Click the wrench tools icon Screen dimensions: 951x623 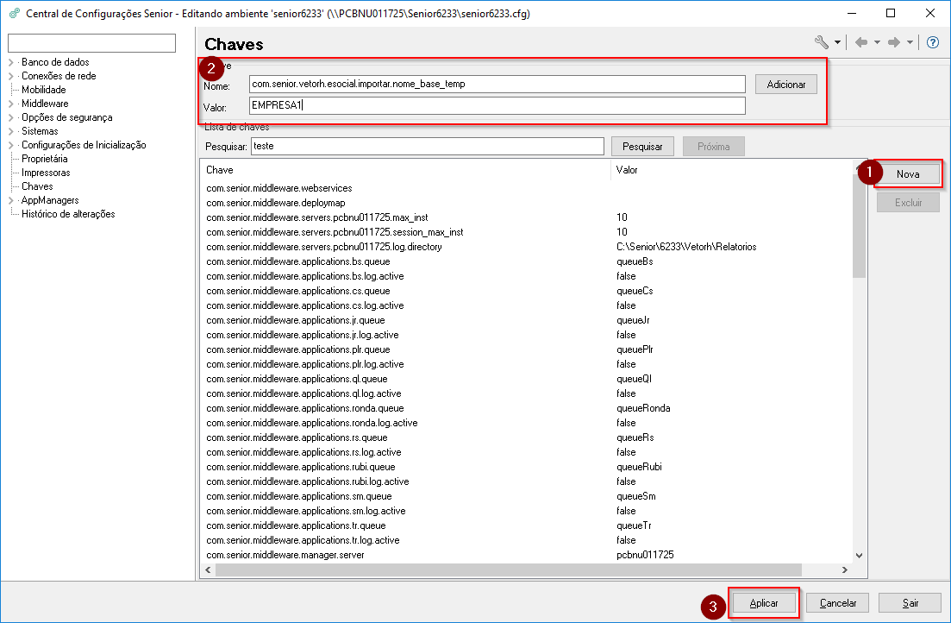(x=821, y=42)
